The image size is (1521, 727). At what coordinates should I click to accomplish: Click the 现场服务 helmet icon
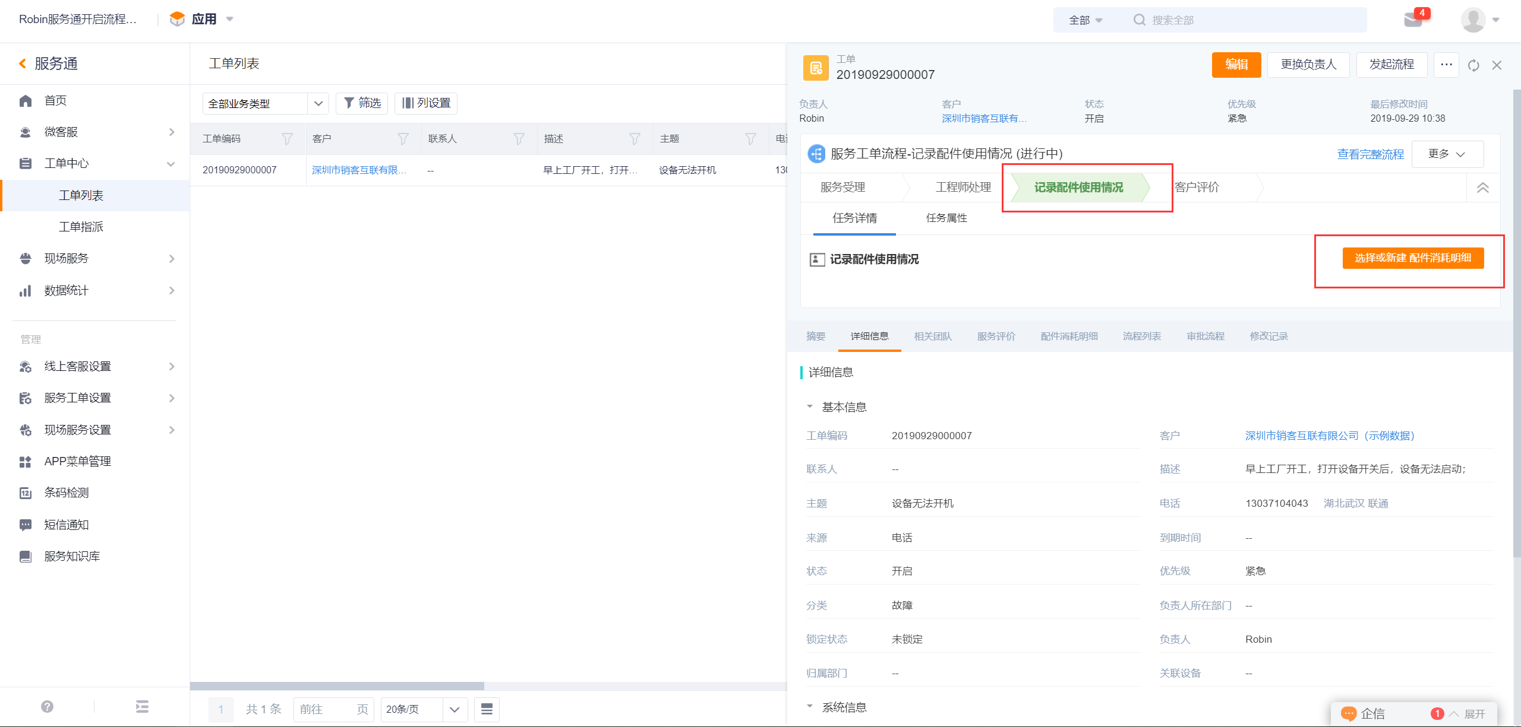click(26, 259)
